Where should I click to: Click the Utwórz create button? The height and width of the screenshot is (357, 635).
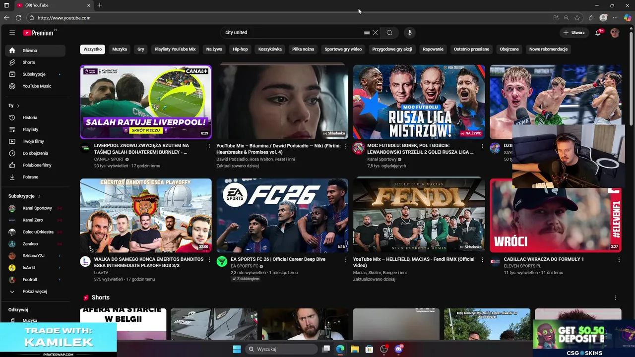point(574,33)
